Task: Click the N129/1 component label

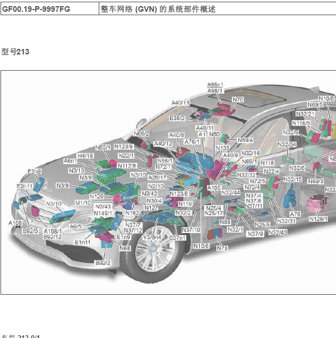Action: click(x=319, y=219)
